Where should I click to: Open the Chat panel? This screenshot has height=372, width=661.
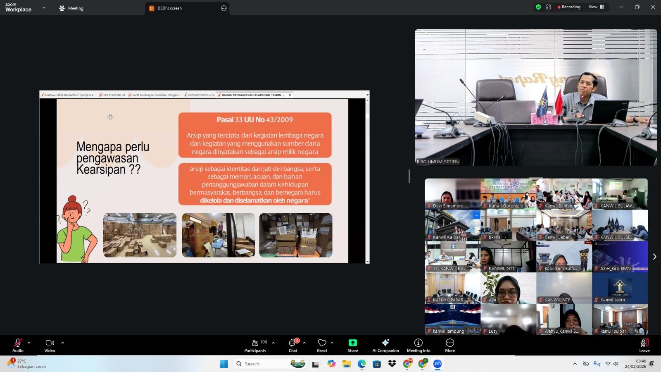tap(293, 346)
